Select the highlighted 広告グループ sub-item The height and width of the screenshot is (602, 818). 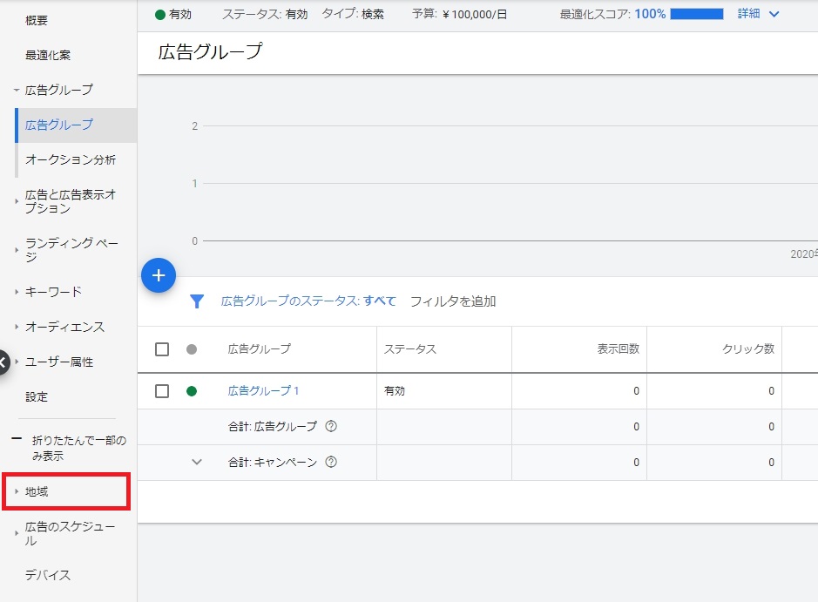tap(76, 125)
